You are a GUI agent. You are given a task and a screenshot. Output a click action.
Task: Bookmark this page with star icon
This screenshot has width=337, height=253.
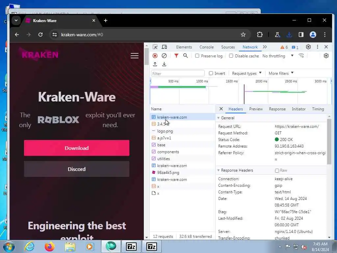[x=243, y=35]
